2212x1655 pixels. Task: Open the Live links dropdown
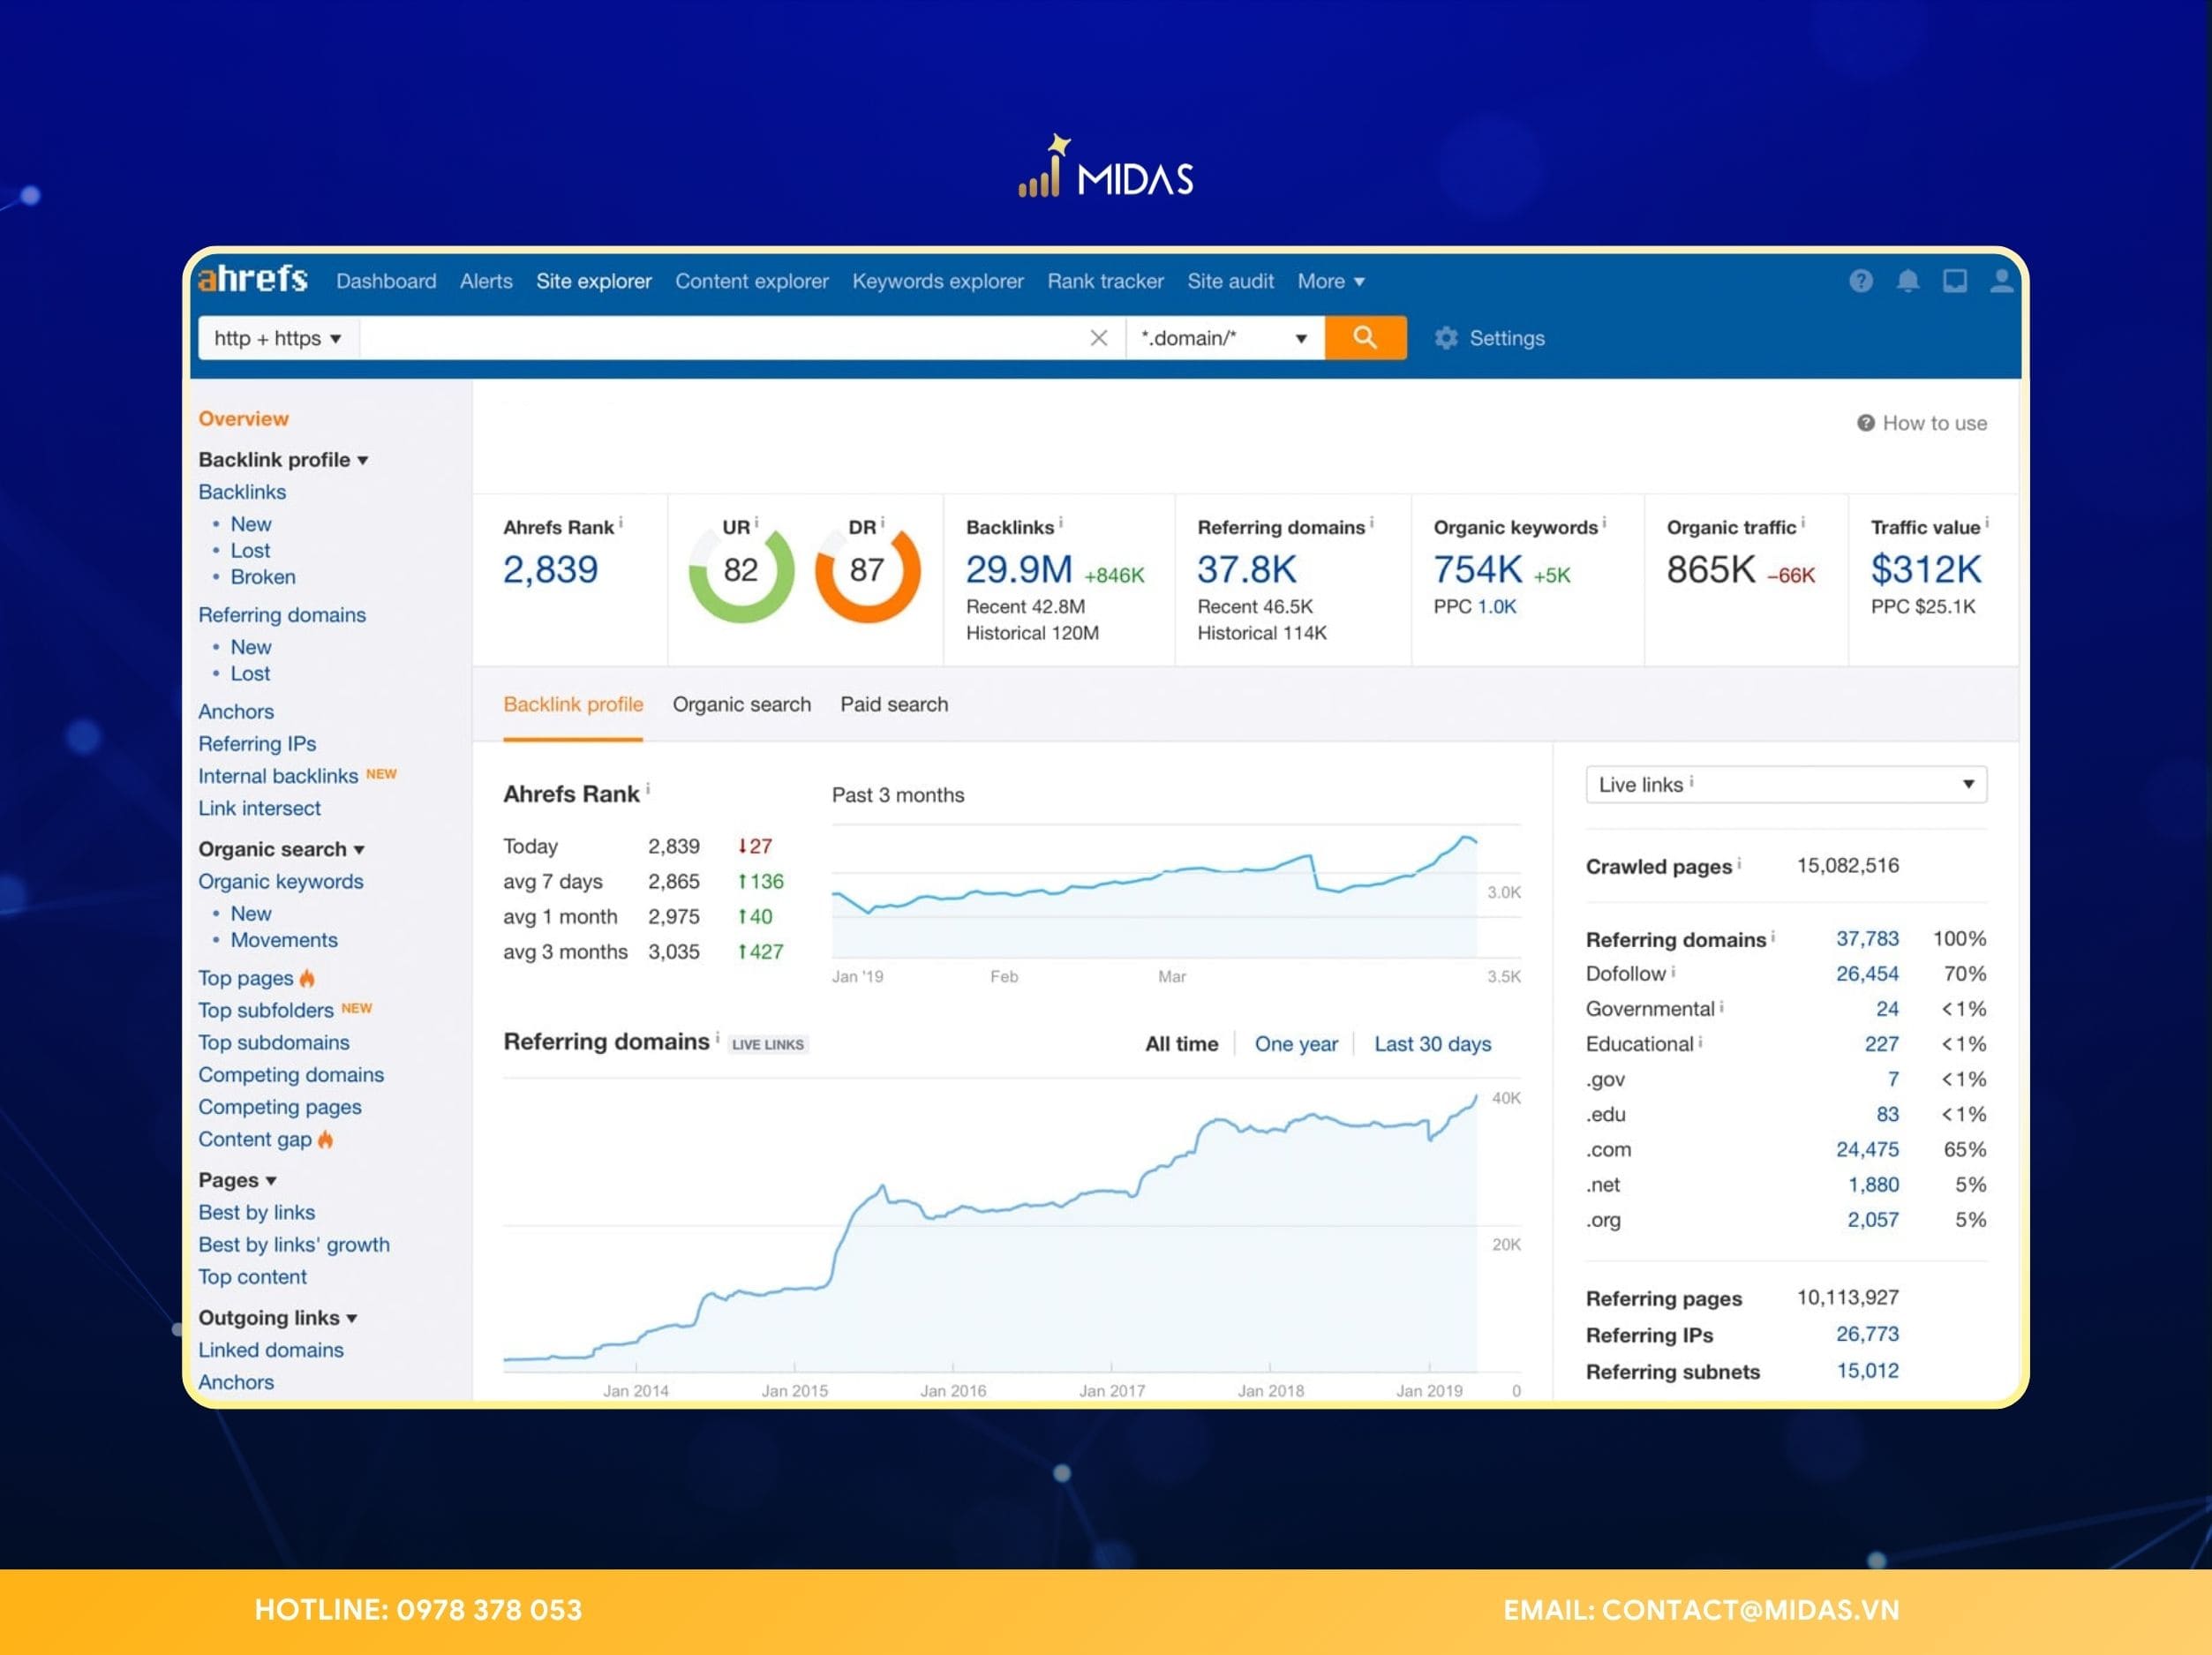(1785, 784)
